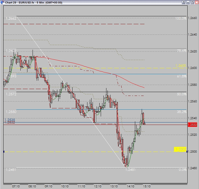Click the yellow 1,2600 level label

tap(181, 66)
